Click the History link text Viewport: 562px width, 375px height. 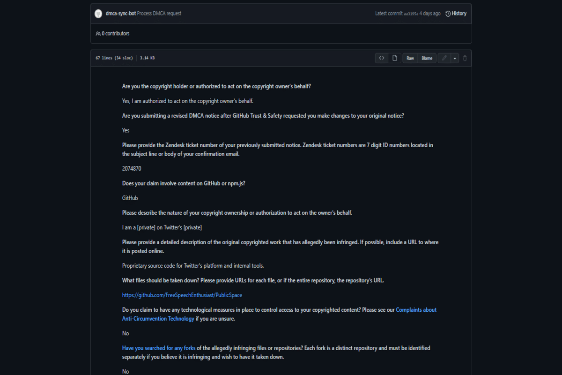tap(459, 14)
